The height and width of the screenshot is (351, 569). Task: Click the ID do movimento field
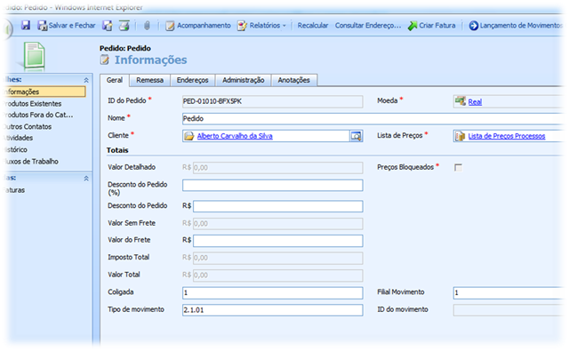509,310
